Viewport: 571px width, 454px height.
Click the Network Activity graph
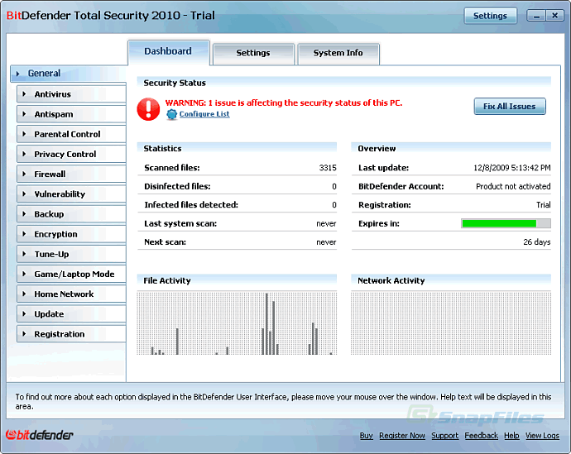451,323
